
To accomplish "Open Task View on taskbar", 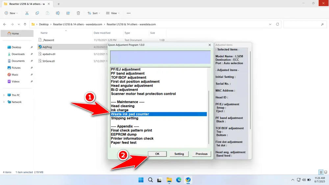I will (x=160, y=180).
